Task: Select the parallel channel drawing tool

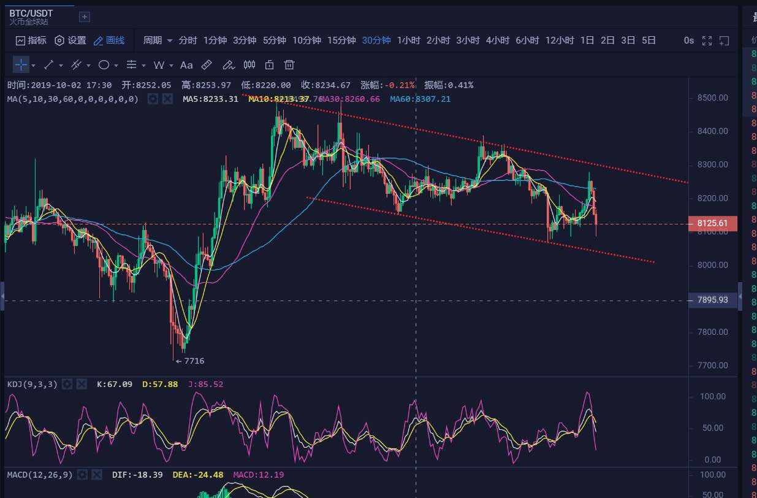Action: (77, 64)
